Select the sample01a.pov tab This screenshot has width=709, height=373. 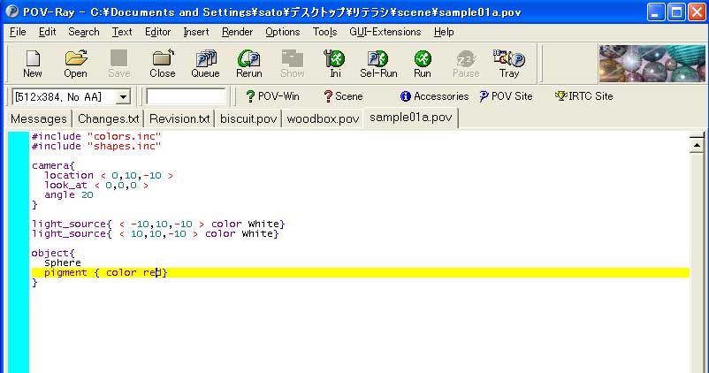[410, 118]
